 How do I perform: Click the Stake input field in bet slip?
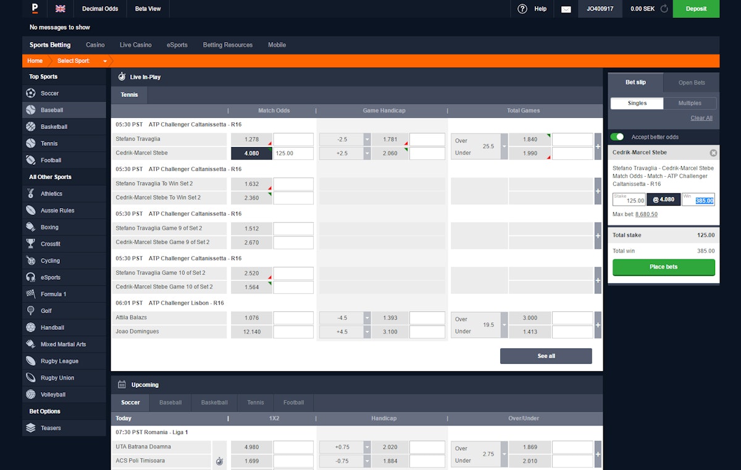tap(629, 199)
